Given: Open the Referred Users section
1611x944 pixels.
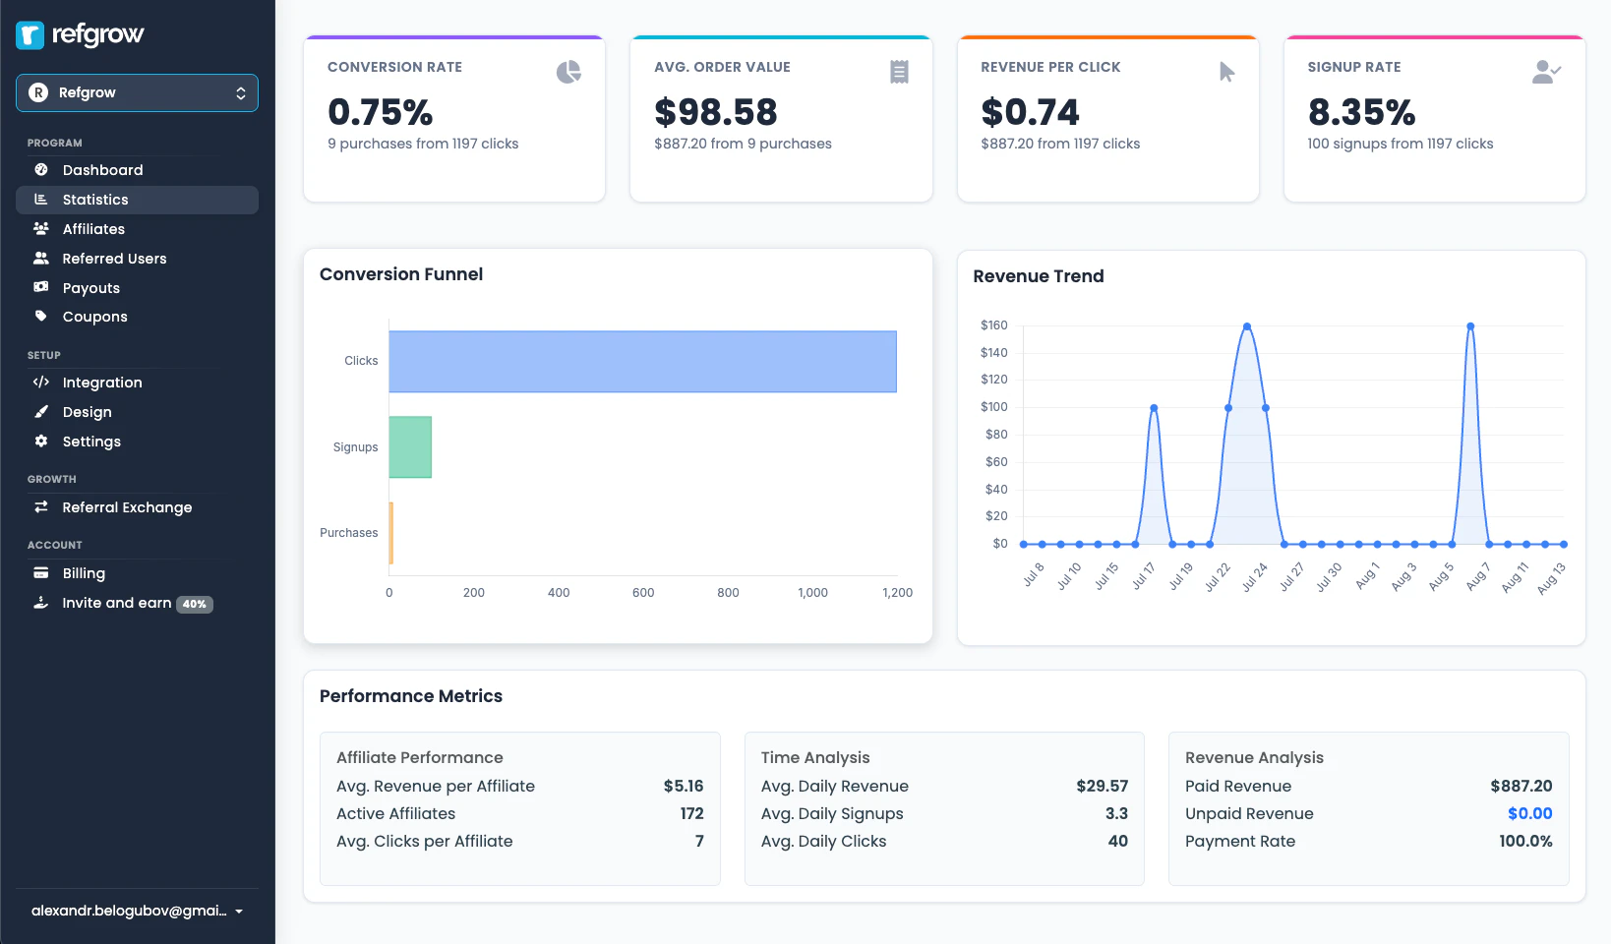Looking at the screenshot, I should point(114,258).
